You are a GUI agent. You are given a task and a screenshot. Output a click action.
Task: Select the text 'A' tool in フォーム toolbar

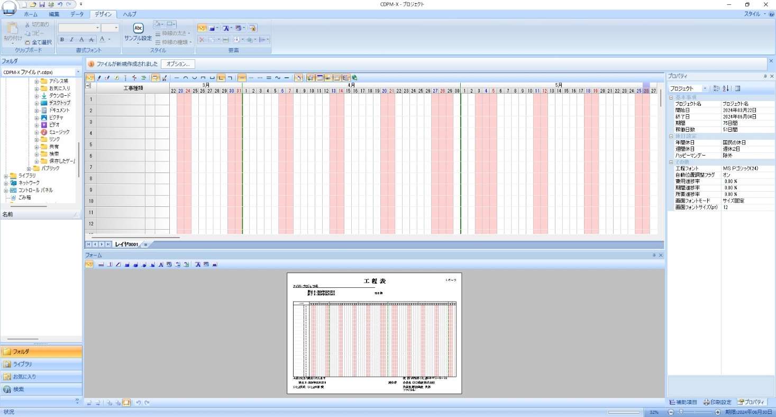click(161, 265)
